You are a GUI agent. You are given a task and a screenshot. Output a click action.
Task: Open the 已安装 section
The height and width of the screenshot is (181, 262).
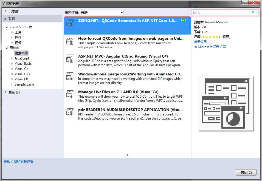pyautogui.click(x=13, y=11)
